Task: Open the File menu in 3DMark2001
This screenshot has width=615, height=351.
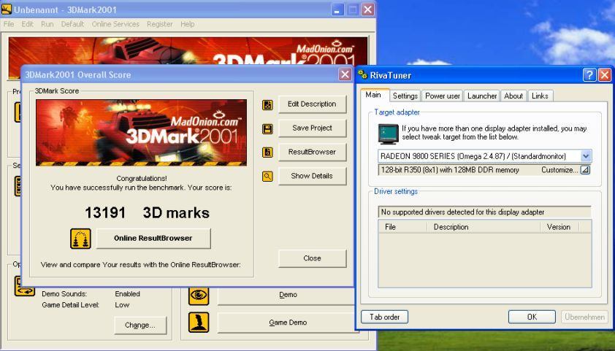Action: pyautogui.click(x=9, y=24)
